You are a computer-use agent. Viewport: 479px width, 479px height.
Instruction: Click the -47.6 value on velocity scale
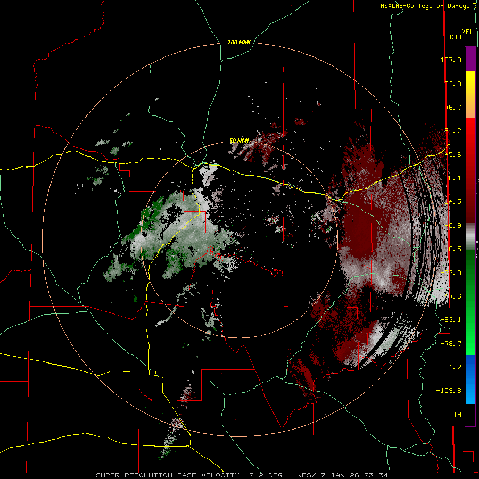pyautogui.click(x=451, y=296)
